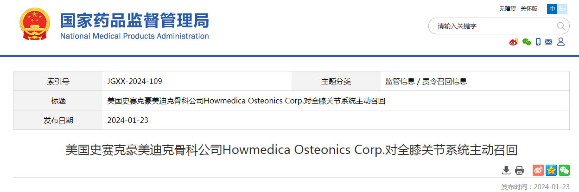The height and width of the screenshot is (192, 579).
Task: Download the article via download icon
Action: (506, 170)
